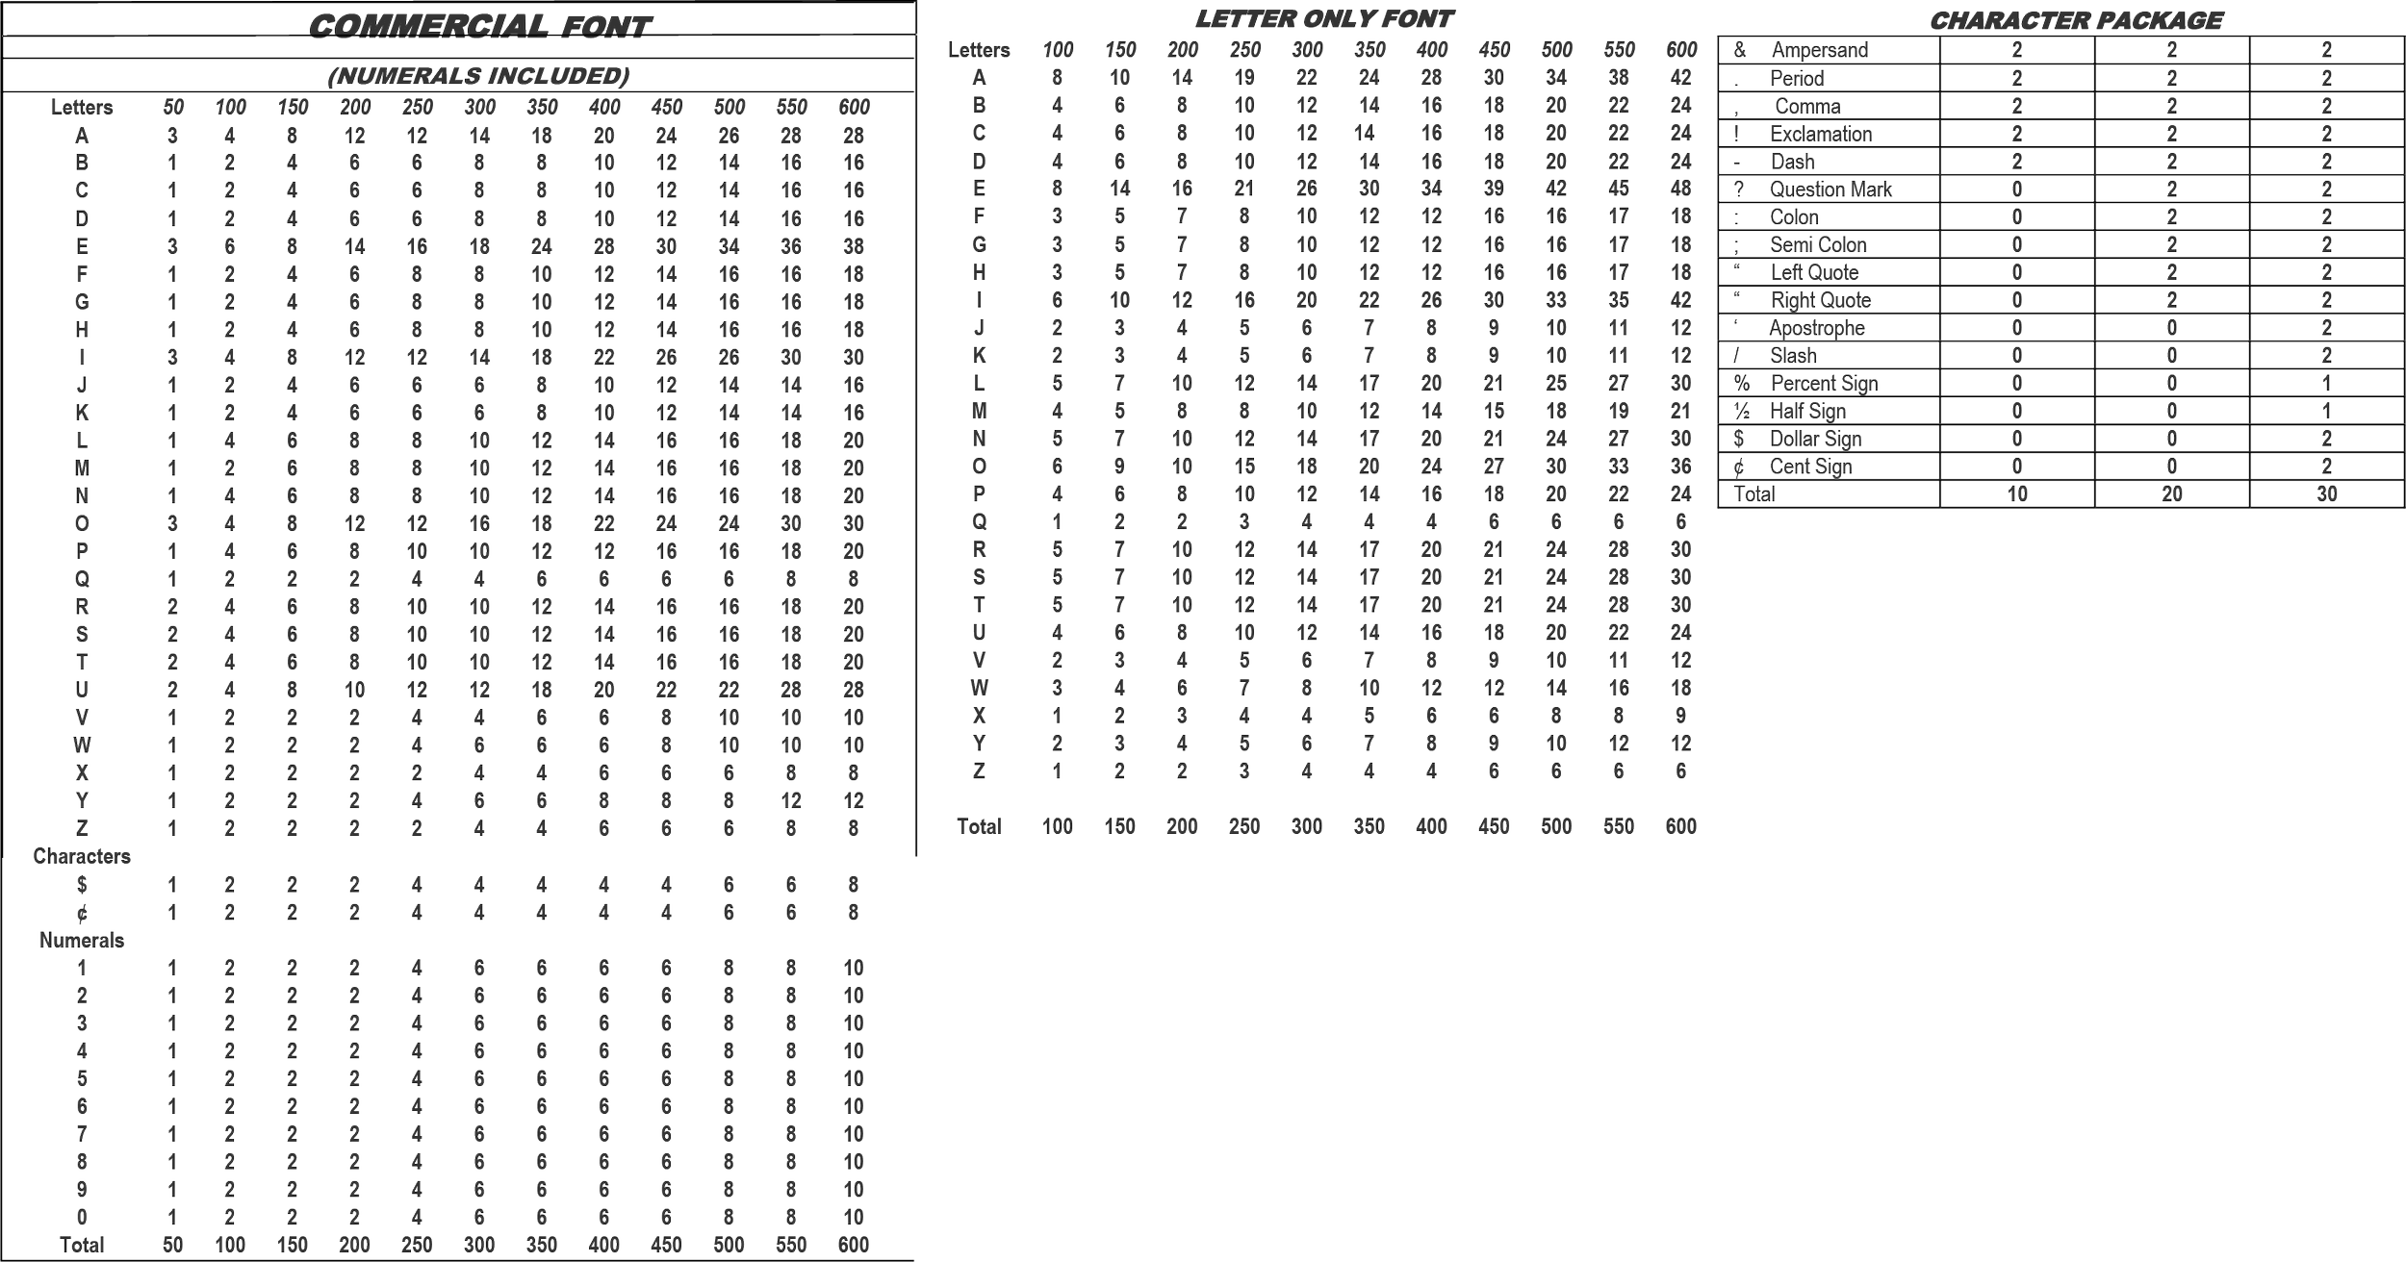Click the Characters section label
This screenshot has width=2406, height=1262.
[81, 856]
